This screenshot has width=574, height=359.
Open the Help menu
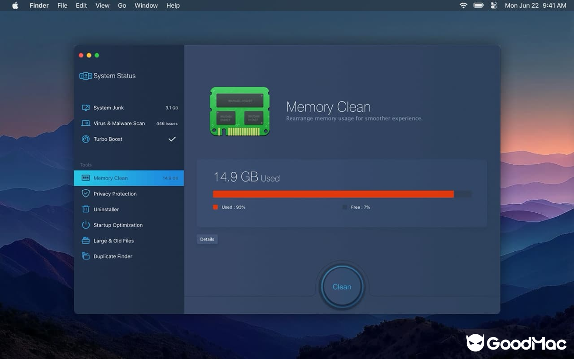click(173, 5)
